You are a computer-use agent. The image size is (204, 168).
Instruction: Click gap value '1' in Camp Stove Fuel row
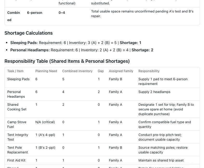coord(99,122)
